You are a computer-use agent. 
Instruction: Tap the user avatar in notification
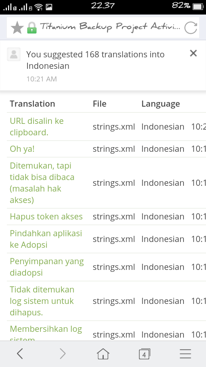click(x=14, y=54)
